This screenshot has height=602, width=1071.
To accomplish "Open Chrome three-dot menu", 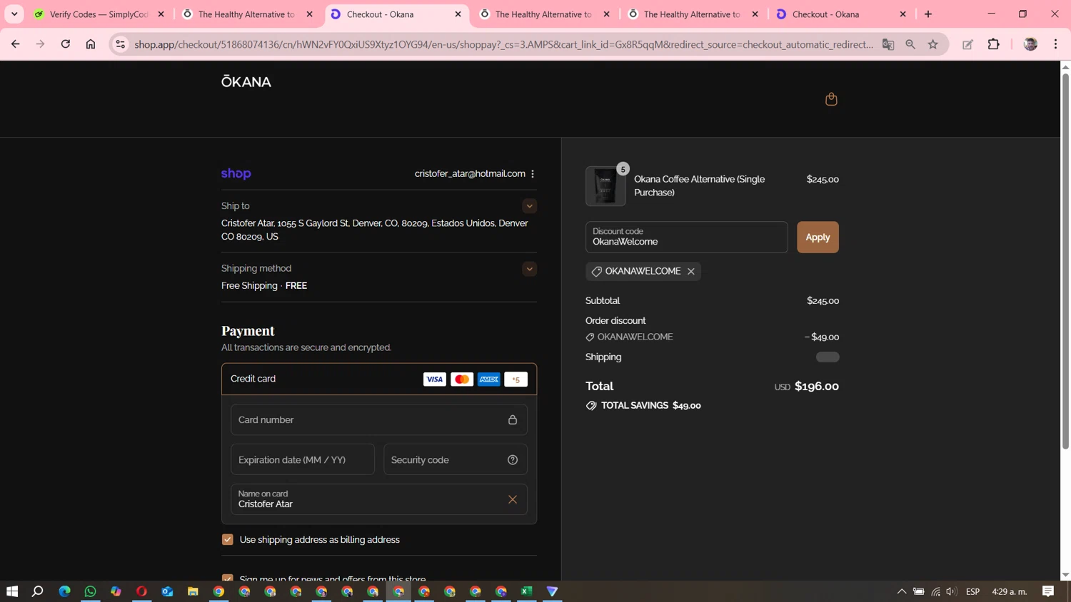I will tap(1055, 44).
